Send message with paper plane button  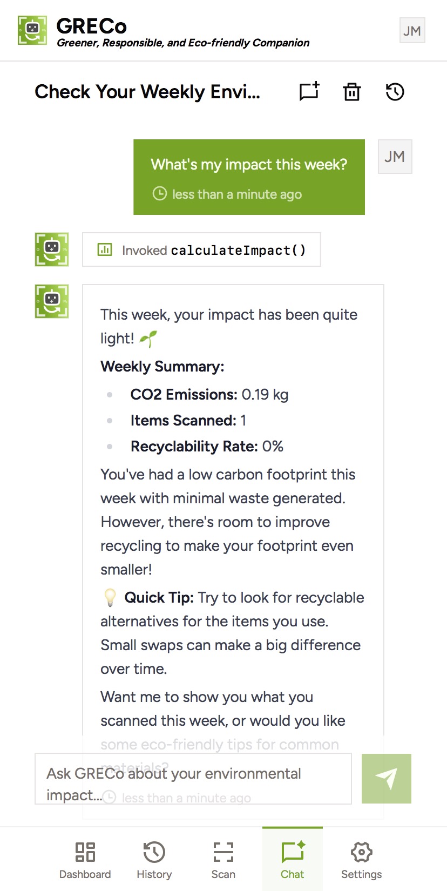pos(386,778)
